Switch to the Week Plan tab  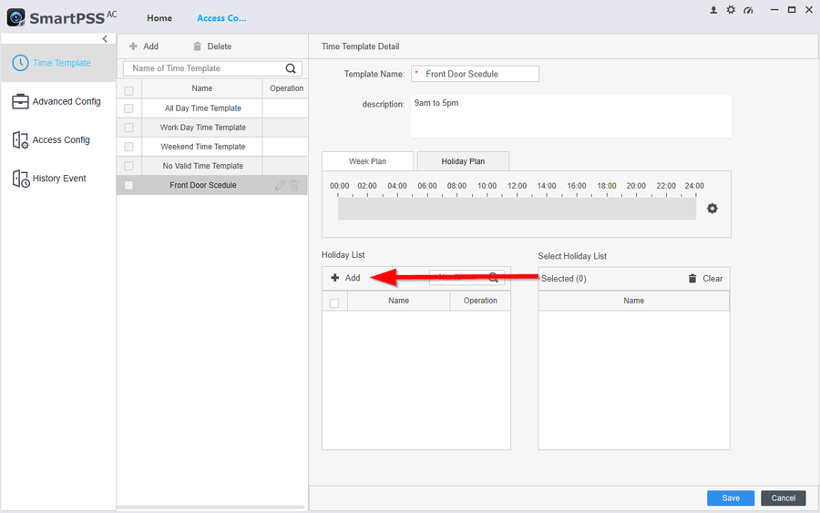pos(367,161)
